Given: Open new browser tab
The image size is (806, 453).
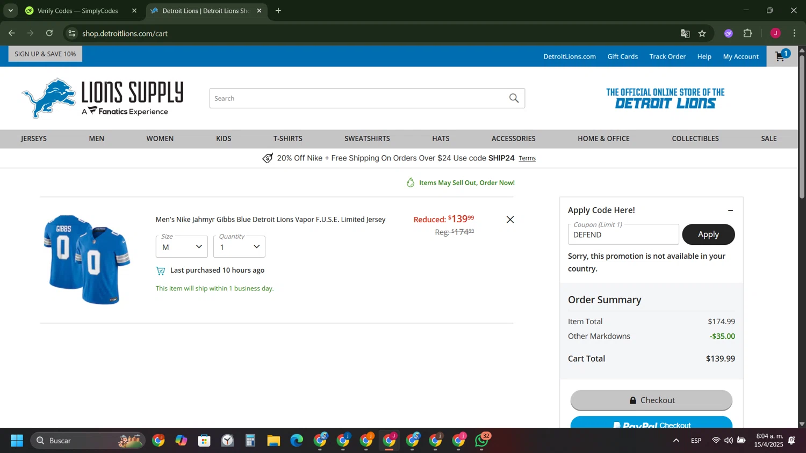Looking at the screenshot, I should pyautogui.click(x=278, y=11).
